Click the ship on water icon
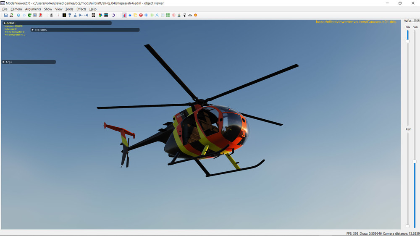420x236 pixels. [179, 15]
